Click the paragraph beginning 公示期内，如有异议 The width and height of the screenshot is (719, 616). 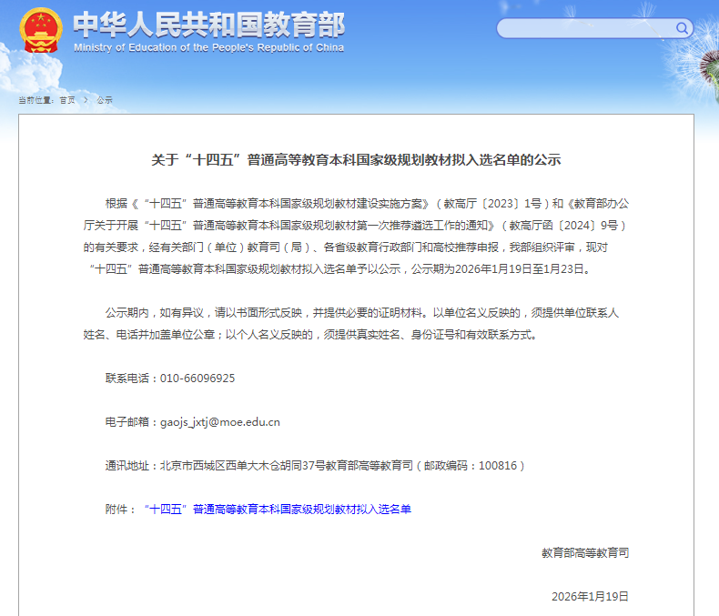tap(362, 324)
